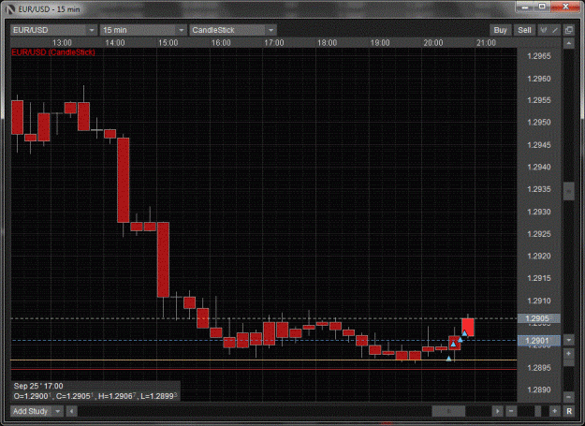The width and height of the screenshot is (585, 426).
Task: Click the time scroll left arrow
Action: coord(72,411)
